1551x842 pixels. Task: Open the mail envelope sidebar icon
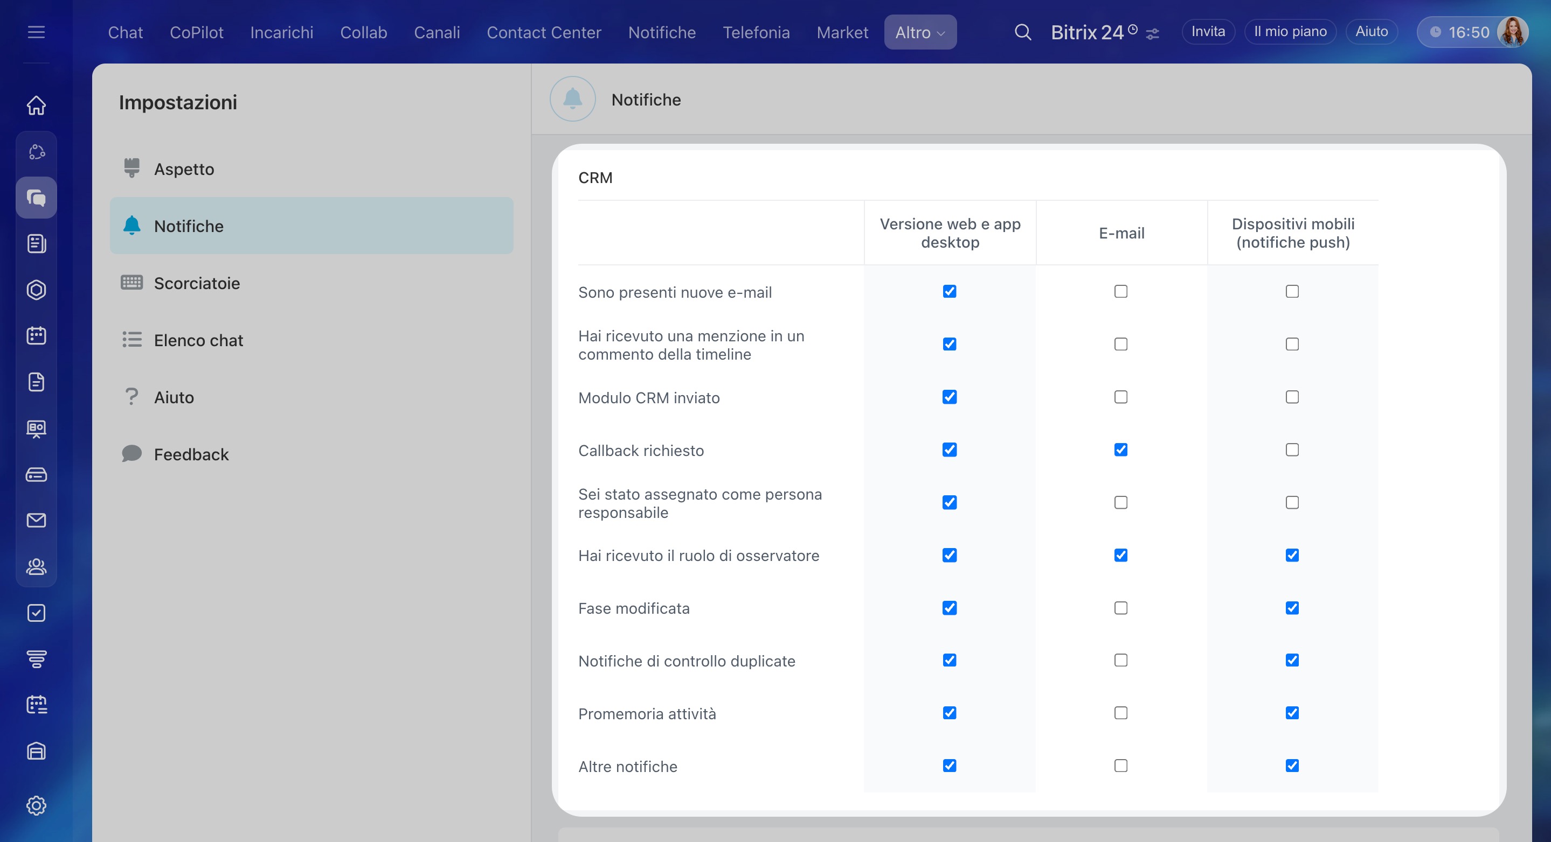[x=36, y=520]
